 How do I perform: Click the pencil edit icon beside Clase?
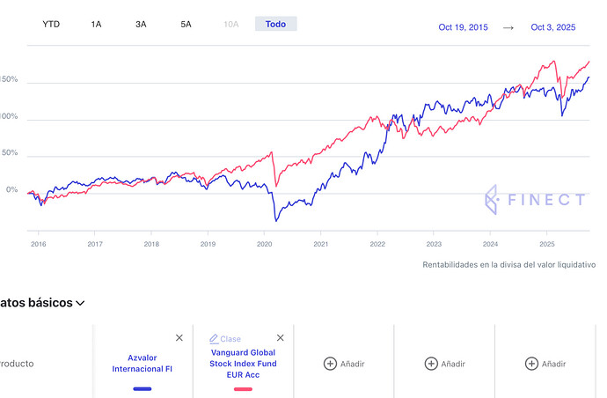pyautogui.click(x=214, y=339)
